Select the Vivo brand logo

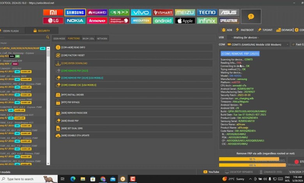(141, 12)
